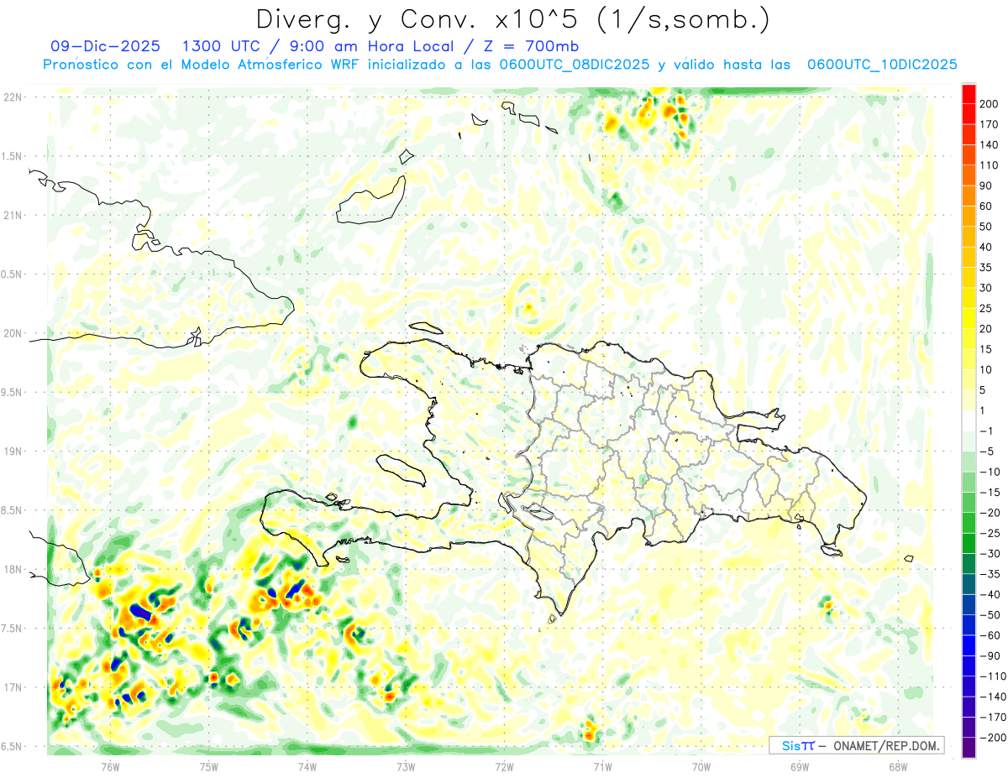Click the colorbar label '-1'
Screen dimensions: 1008x778
pyautogui.click(x=986, y=431)
